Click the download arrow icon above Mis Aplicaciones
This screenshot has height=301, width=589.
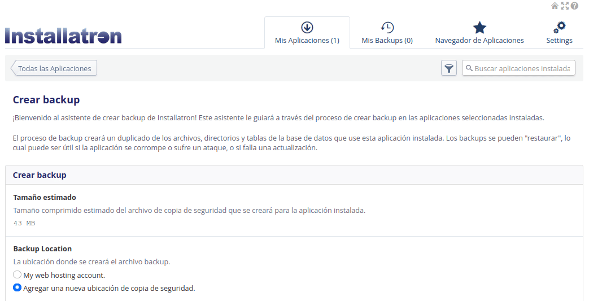pyautogui.click(x=307, y=28)
